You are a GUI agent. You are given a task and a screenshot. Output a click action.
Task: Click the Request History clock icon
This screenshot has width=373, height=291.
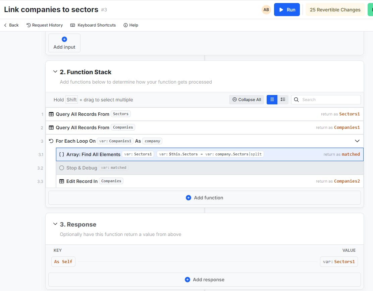[x=29, y=25]
